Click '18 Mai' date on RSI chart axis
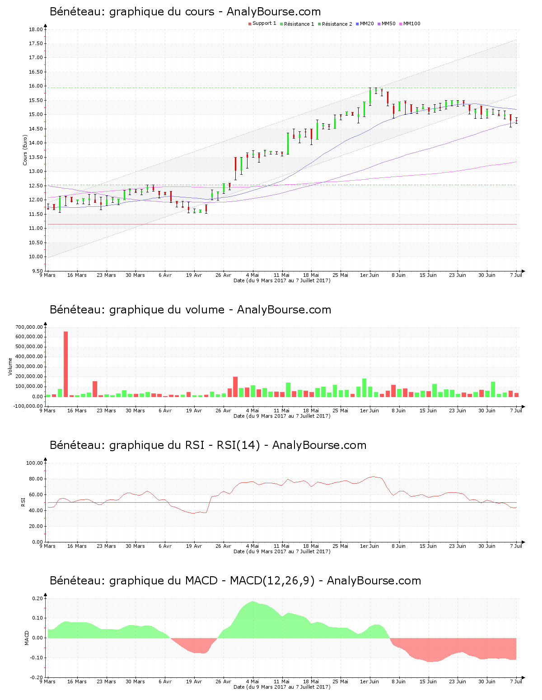 click(311, 546)
